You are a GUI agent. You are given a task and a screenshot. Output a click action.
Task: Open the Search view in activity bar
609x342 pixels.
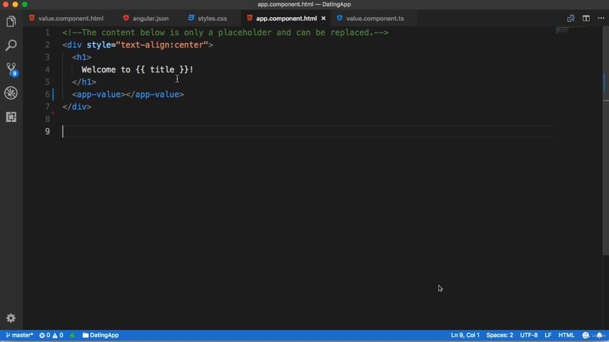11,45
